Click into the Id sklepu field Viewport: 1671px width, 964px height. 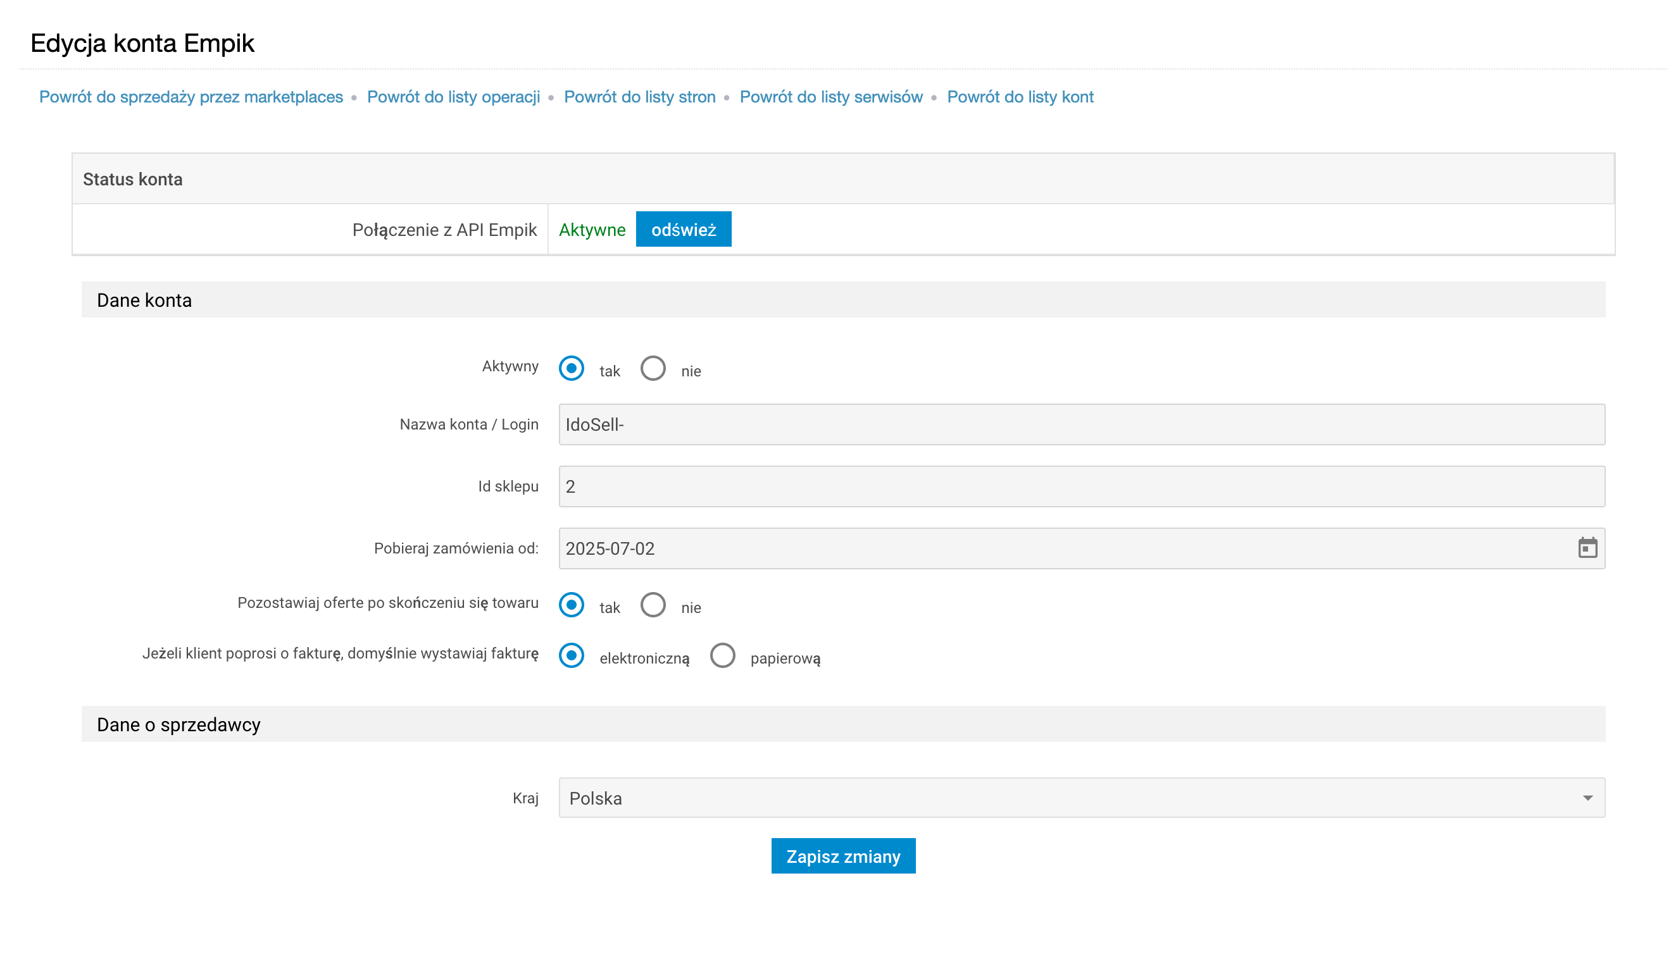(1081, 486)
